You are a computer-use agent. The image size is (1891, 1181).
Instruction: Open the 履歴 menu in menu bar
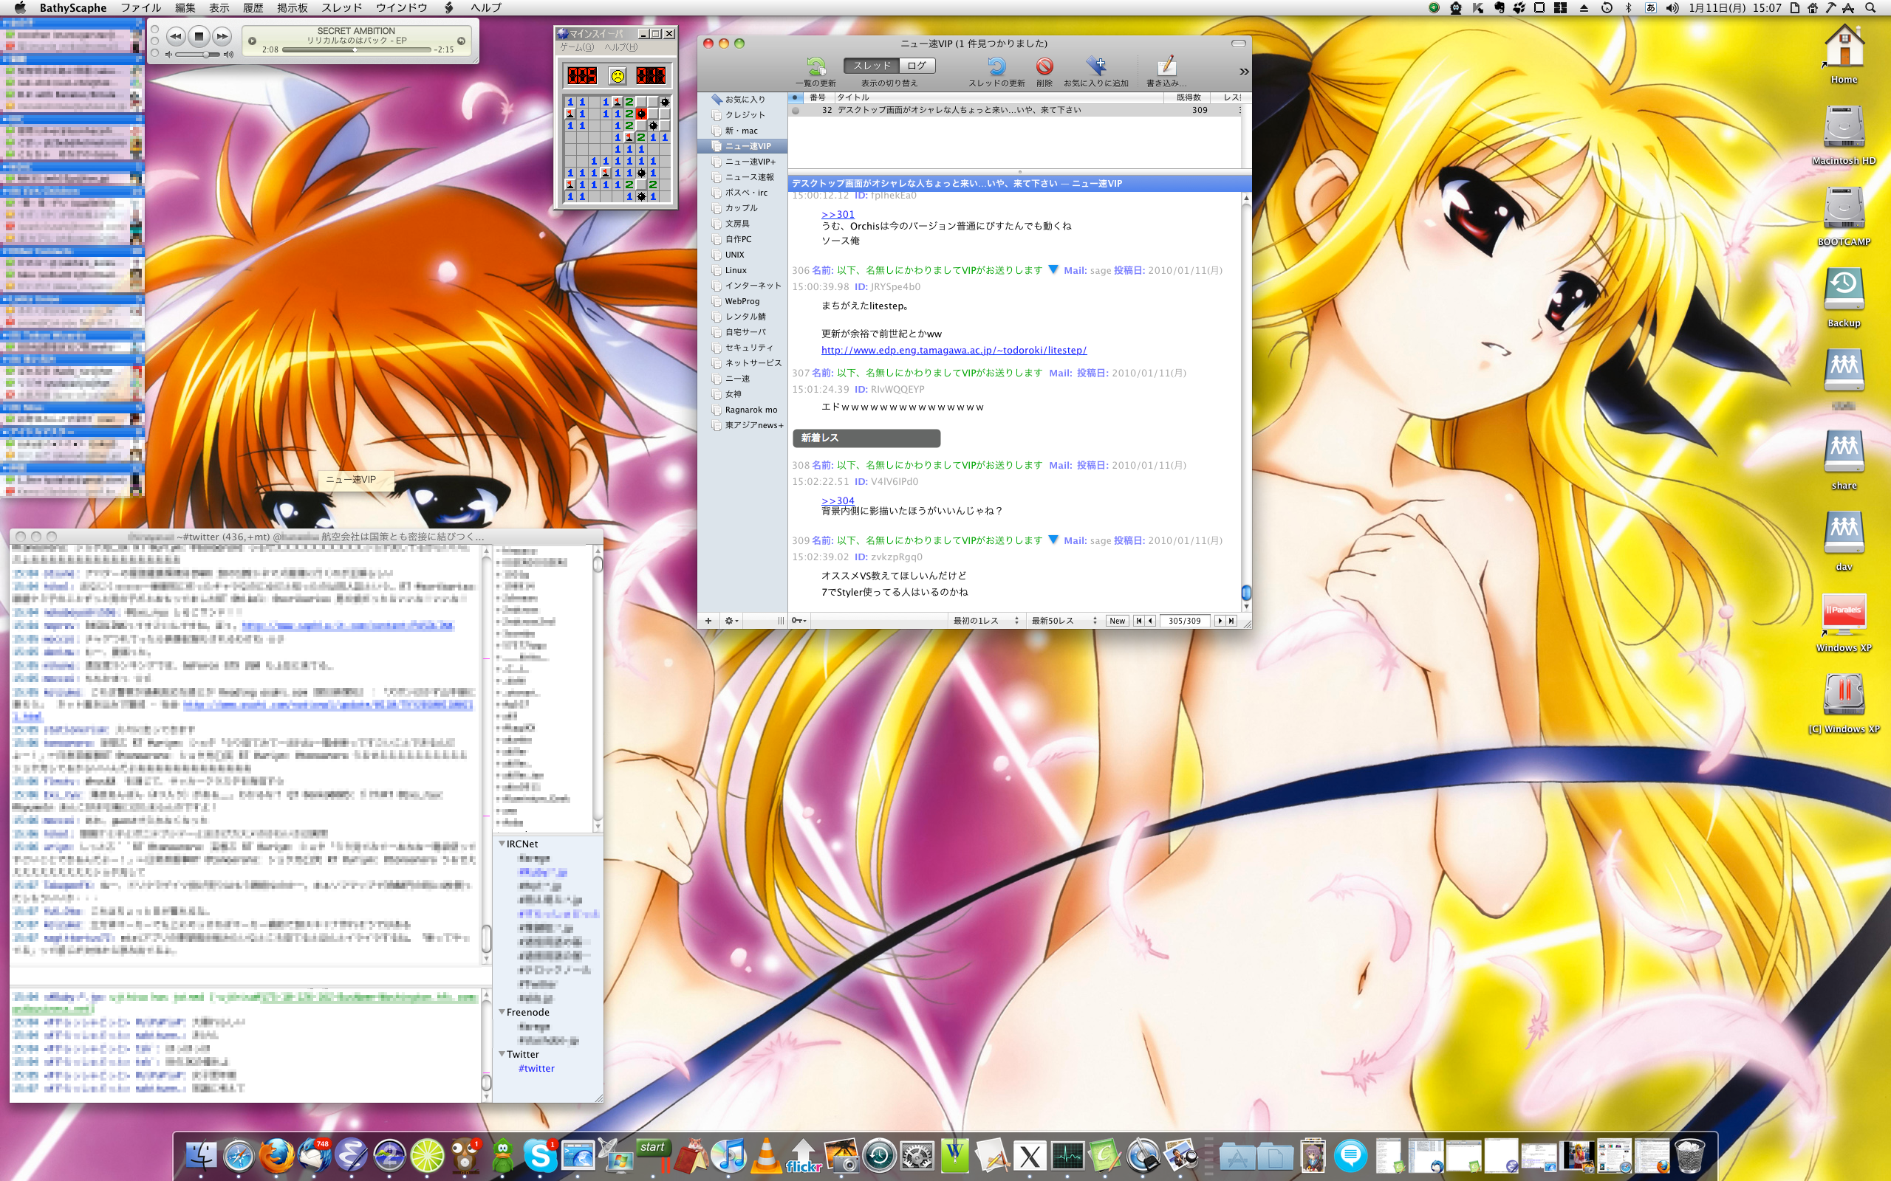[253, 8]
